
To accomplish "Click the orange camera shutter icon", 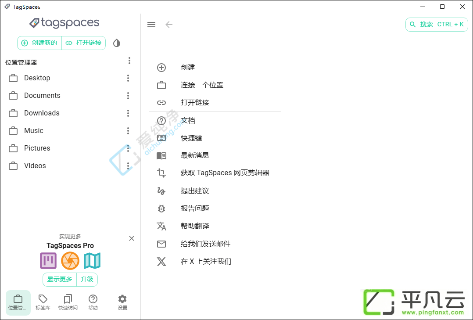I will click(70, 261).
